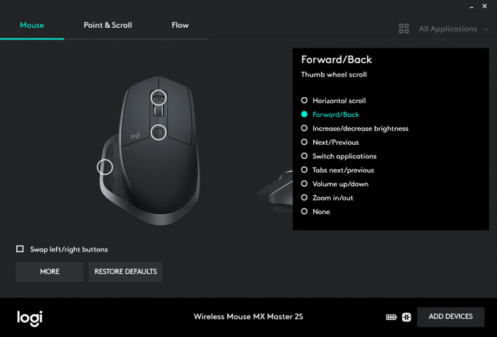Click the unifying receiver connection icon

[406, 317]
